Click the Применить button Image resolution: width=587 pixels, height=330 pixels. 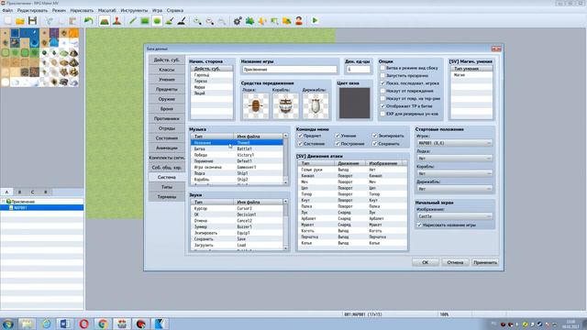click(x=485, y=262)
